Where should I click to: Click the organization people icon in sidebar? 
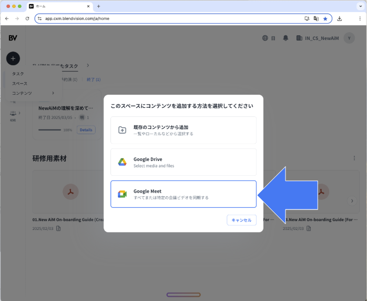[13, 113]
